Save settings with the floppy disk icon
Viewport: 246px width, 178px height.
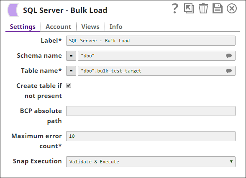[x=217, y=8]
